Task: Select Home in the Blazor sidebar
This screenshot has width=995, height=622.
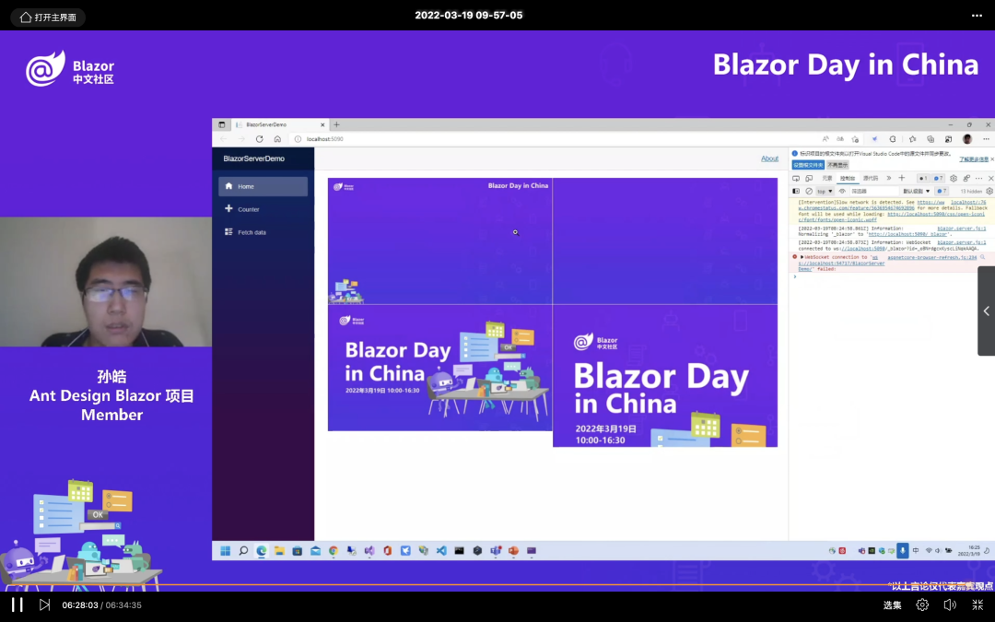Action: 263,186
